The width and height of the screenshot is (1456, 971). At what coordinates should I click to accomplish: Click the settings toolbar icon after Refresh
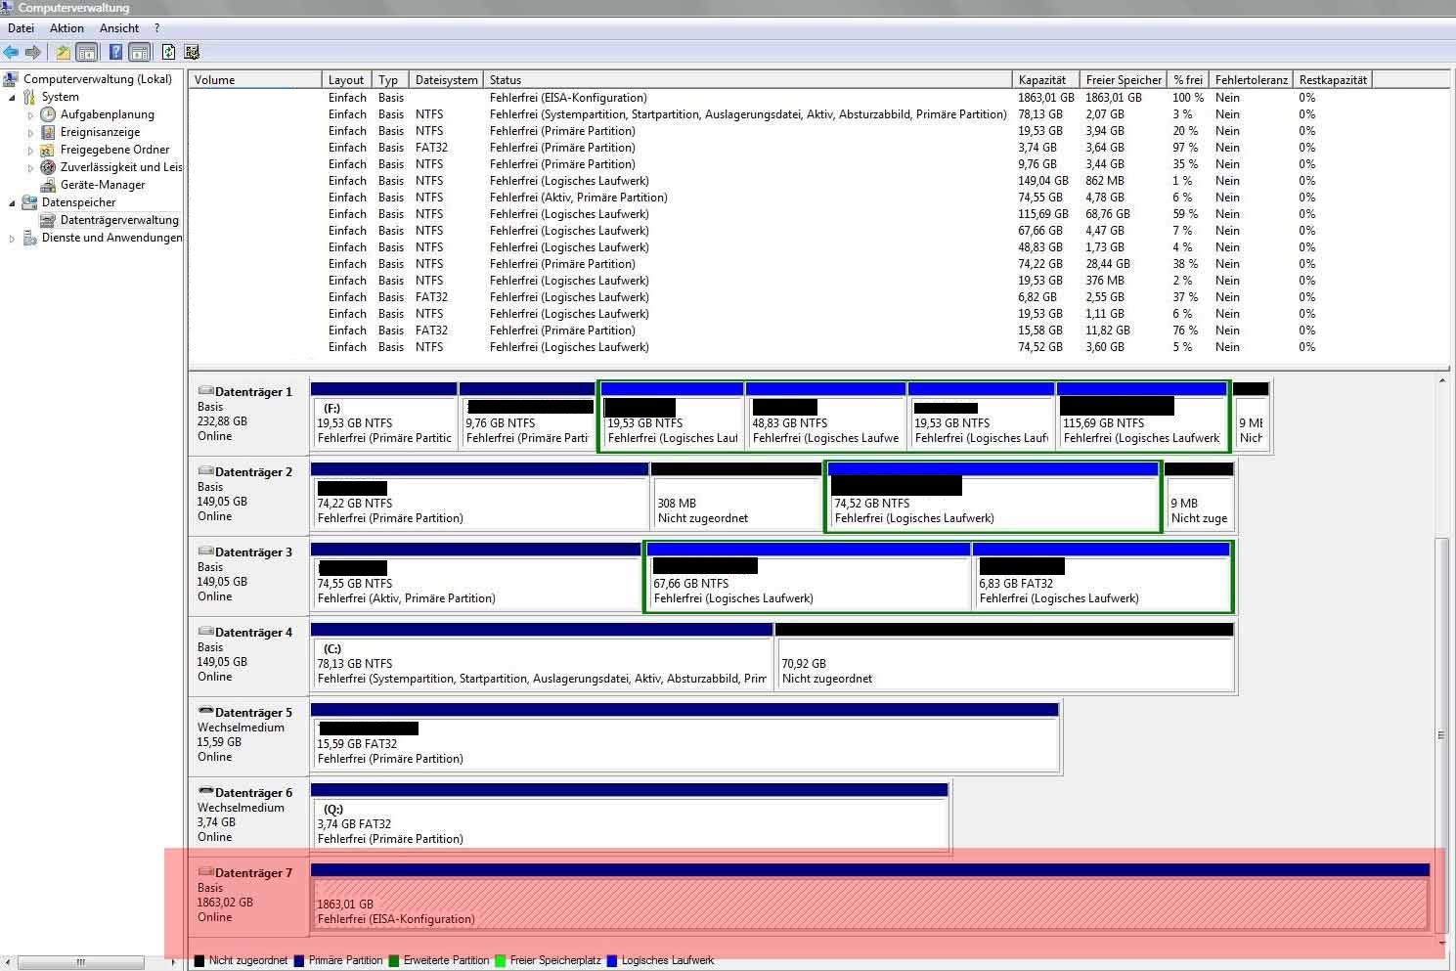coord(192,52)
